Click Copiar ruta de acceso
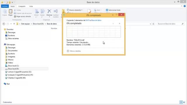Screen dimensions: 187x105 (23, 13)
